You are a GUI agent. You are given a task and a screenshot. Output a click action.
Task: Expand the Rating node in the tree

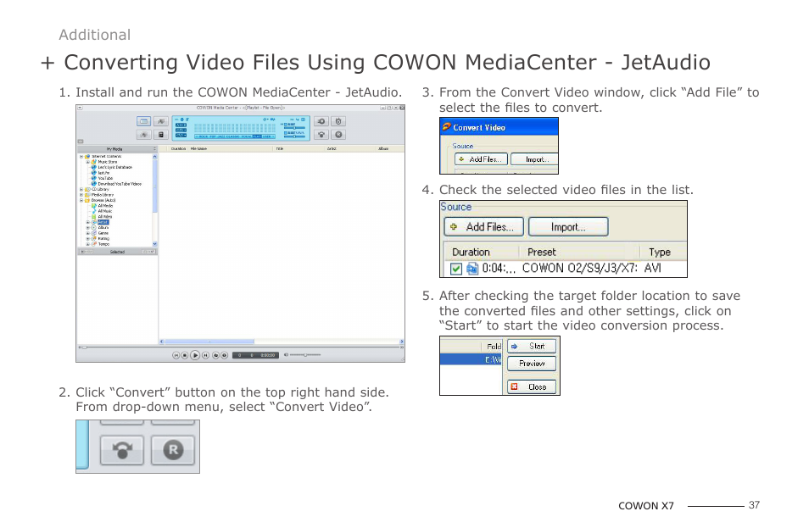pyautogui.click(x=87, y=239)
